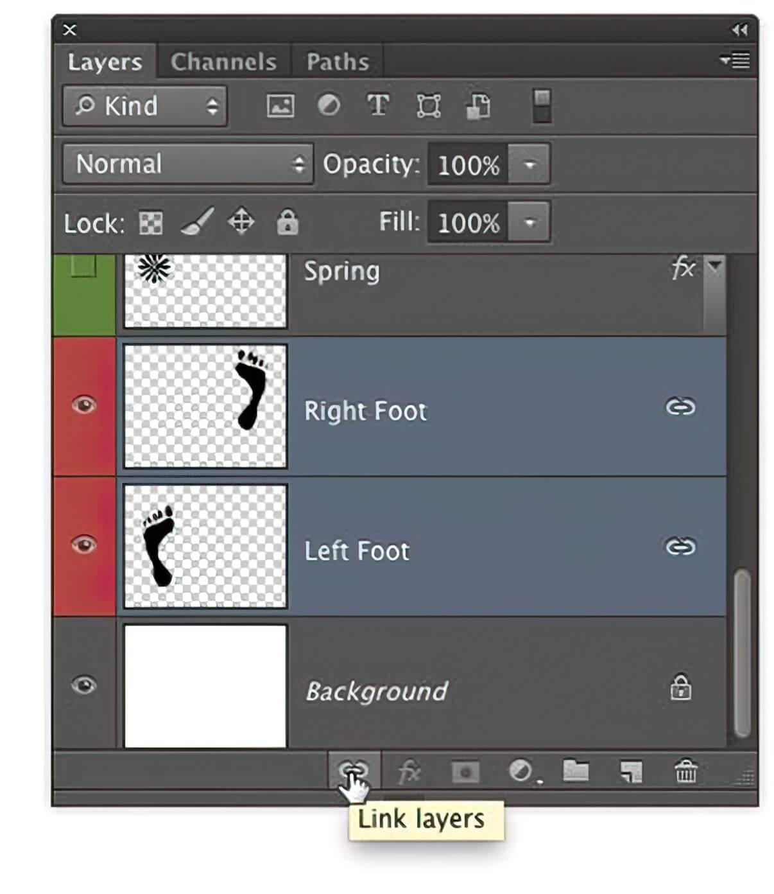
Task: Click the Spring layer's green color label
Action: coord(84,295)
